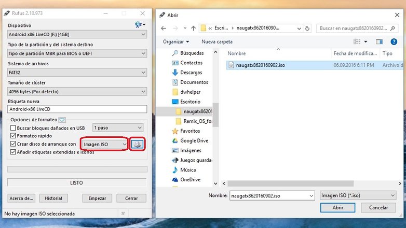Open Historial log in Rufus
Image resolution: width=406 pixels, height=228 pixels.
point(53,198)
